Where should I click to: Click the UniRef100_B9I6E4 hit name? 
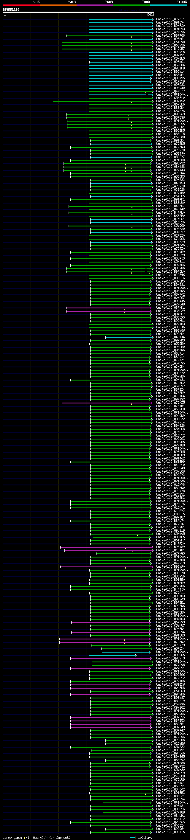[x=170, y=141]
